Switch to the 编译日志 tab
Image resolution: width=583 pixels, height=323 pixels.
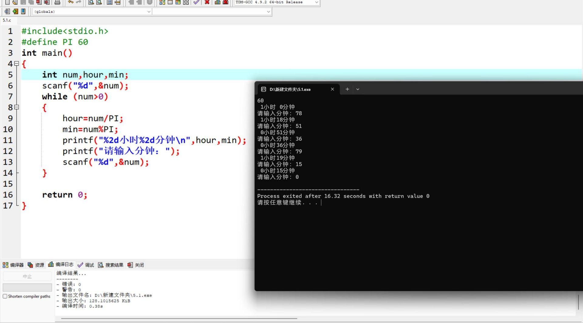61,265
